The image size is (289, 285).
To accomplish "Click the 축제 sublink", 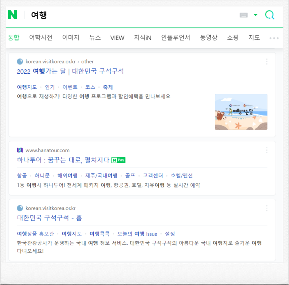I will pyautogui.click(x=108, y=87).
